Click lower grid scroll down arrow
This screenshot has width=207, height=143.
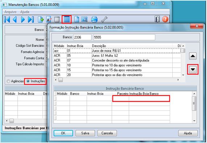(194, 121)
